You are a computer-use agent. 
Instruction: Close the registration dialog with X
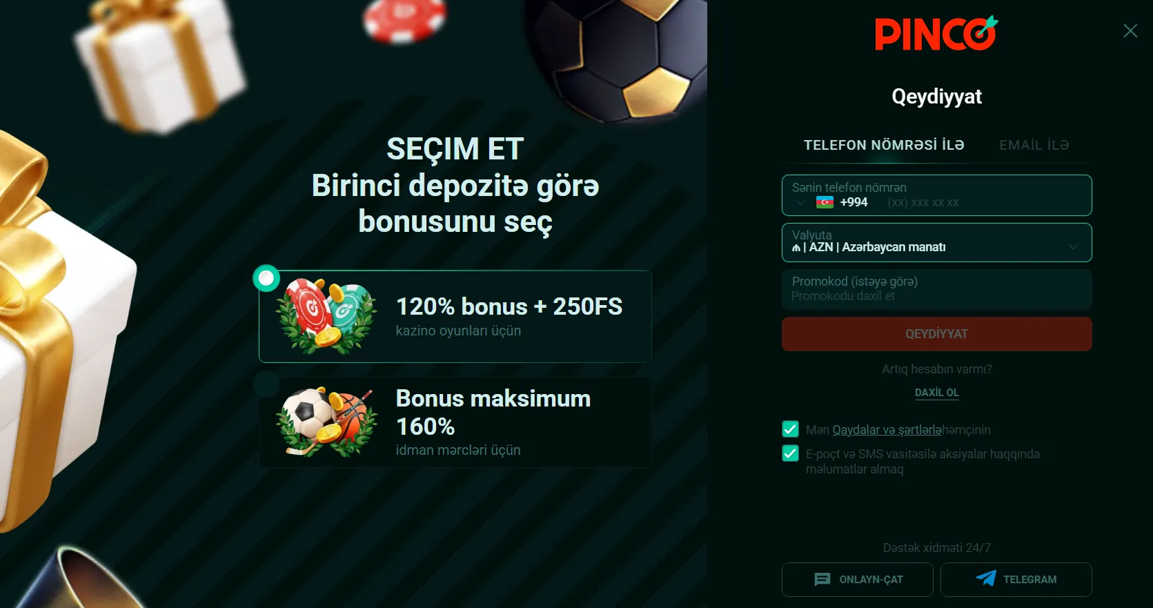click(x=1130, y=30)
